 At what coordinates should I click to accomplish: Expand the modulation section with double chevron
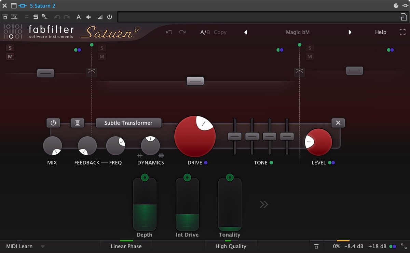pyautogui.click(x=264, y=205)
